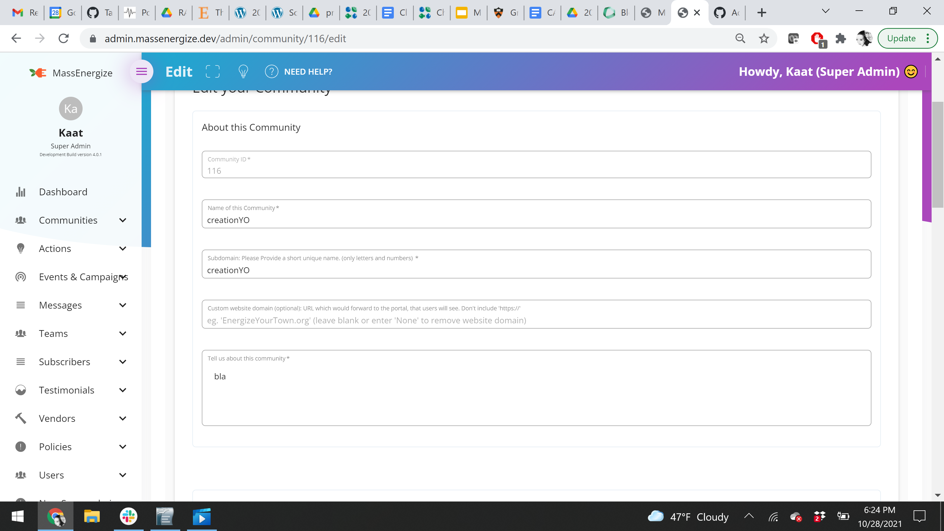Open the NEED HELP? menu
The image size is (944, 531).
pyautogui.click(x=308, y=71)
